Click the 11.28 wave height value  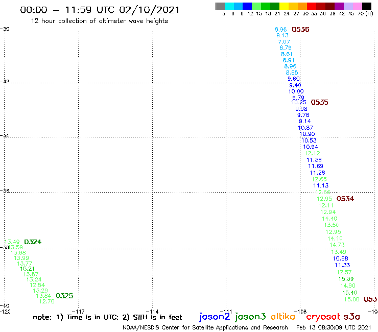[x=318, y=173]
